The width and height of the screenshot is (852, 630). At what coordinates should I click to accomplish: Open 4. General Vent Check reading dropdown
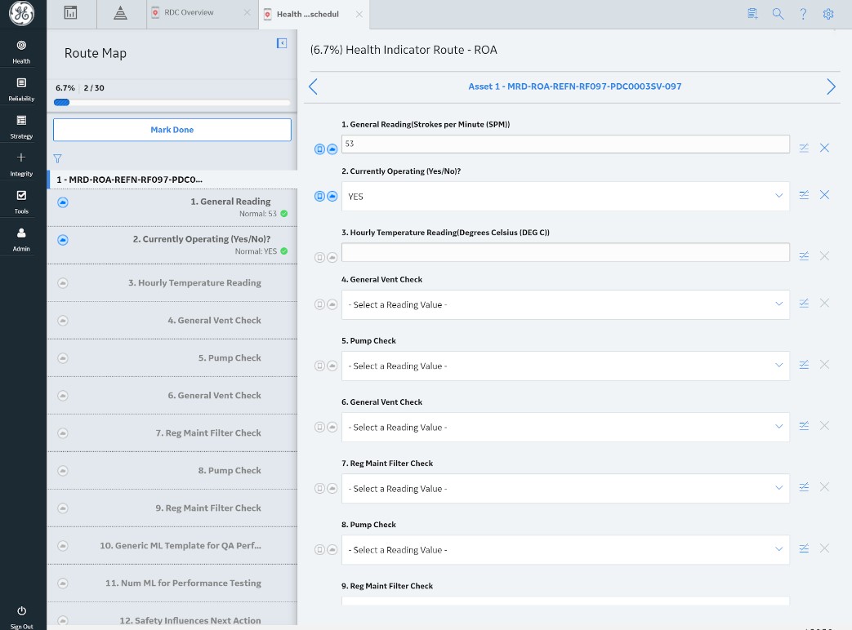(x=565, y=304)
